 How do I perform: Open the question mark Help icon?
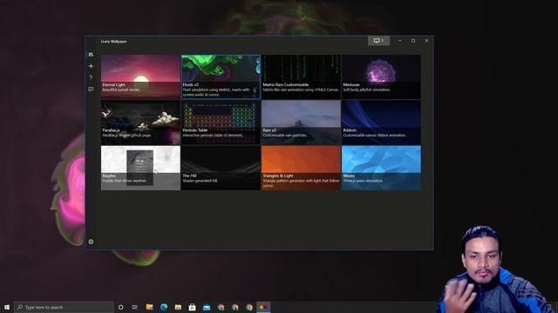click(x=91, y=77)
